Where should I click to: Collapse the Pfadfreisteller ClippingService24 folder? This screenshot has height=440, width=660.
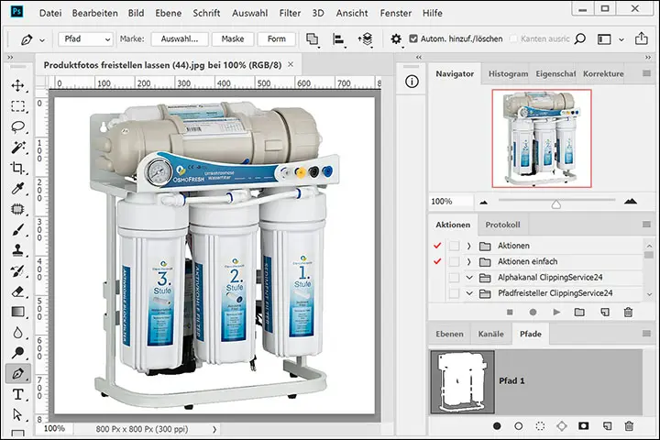coord(468,293)
